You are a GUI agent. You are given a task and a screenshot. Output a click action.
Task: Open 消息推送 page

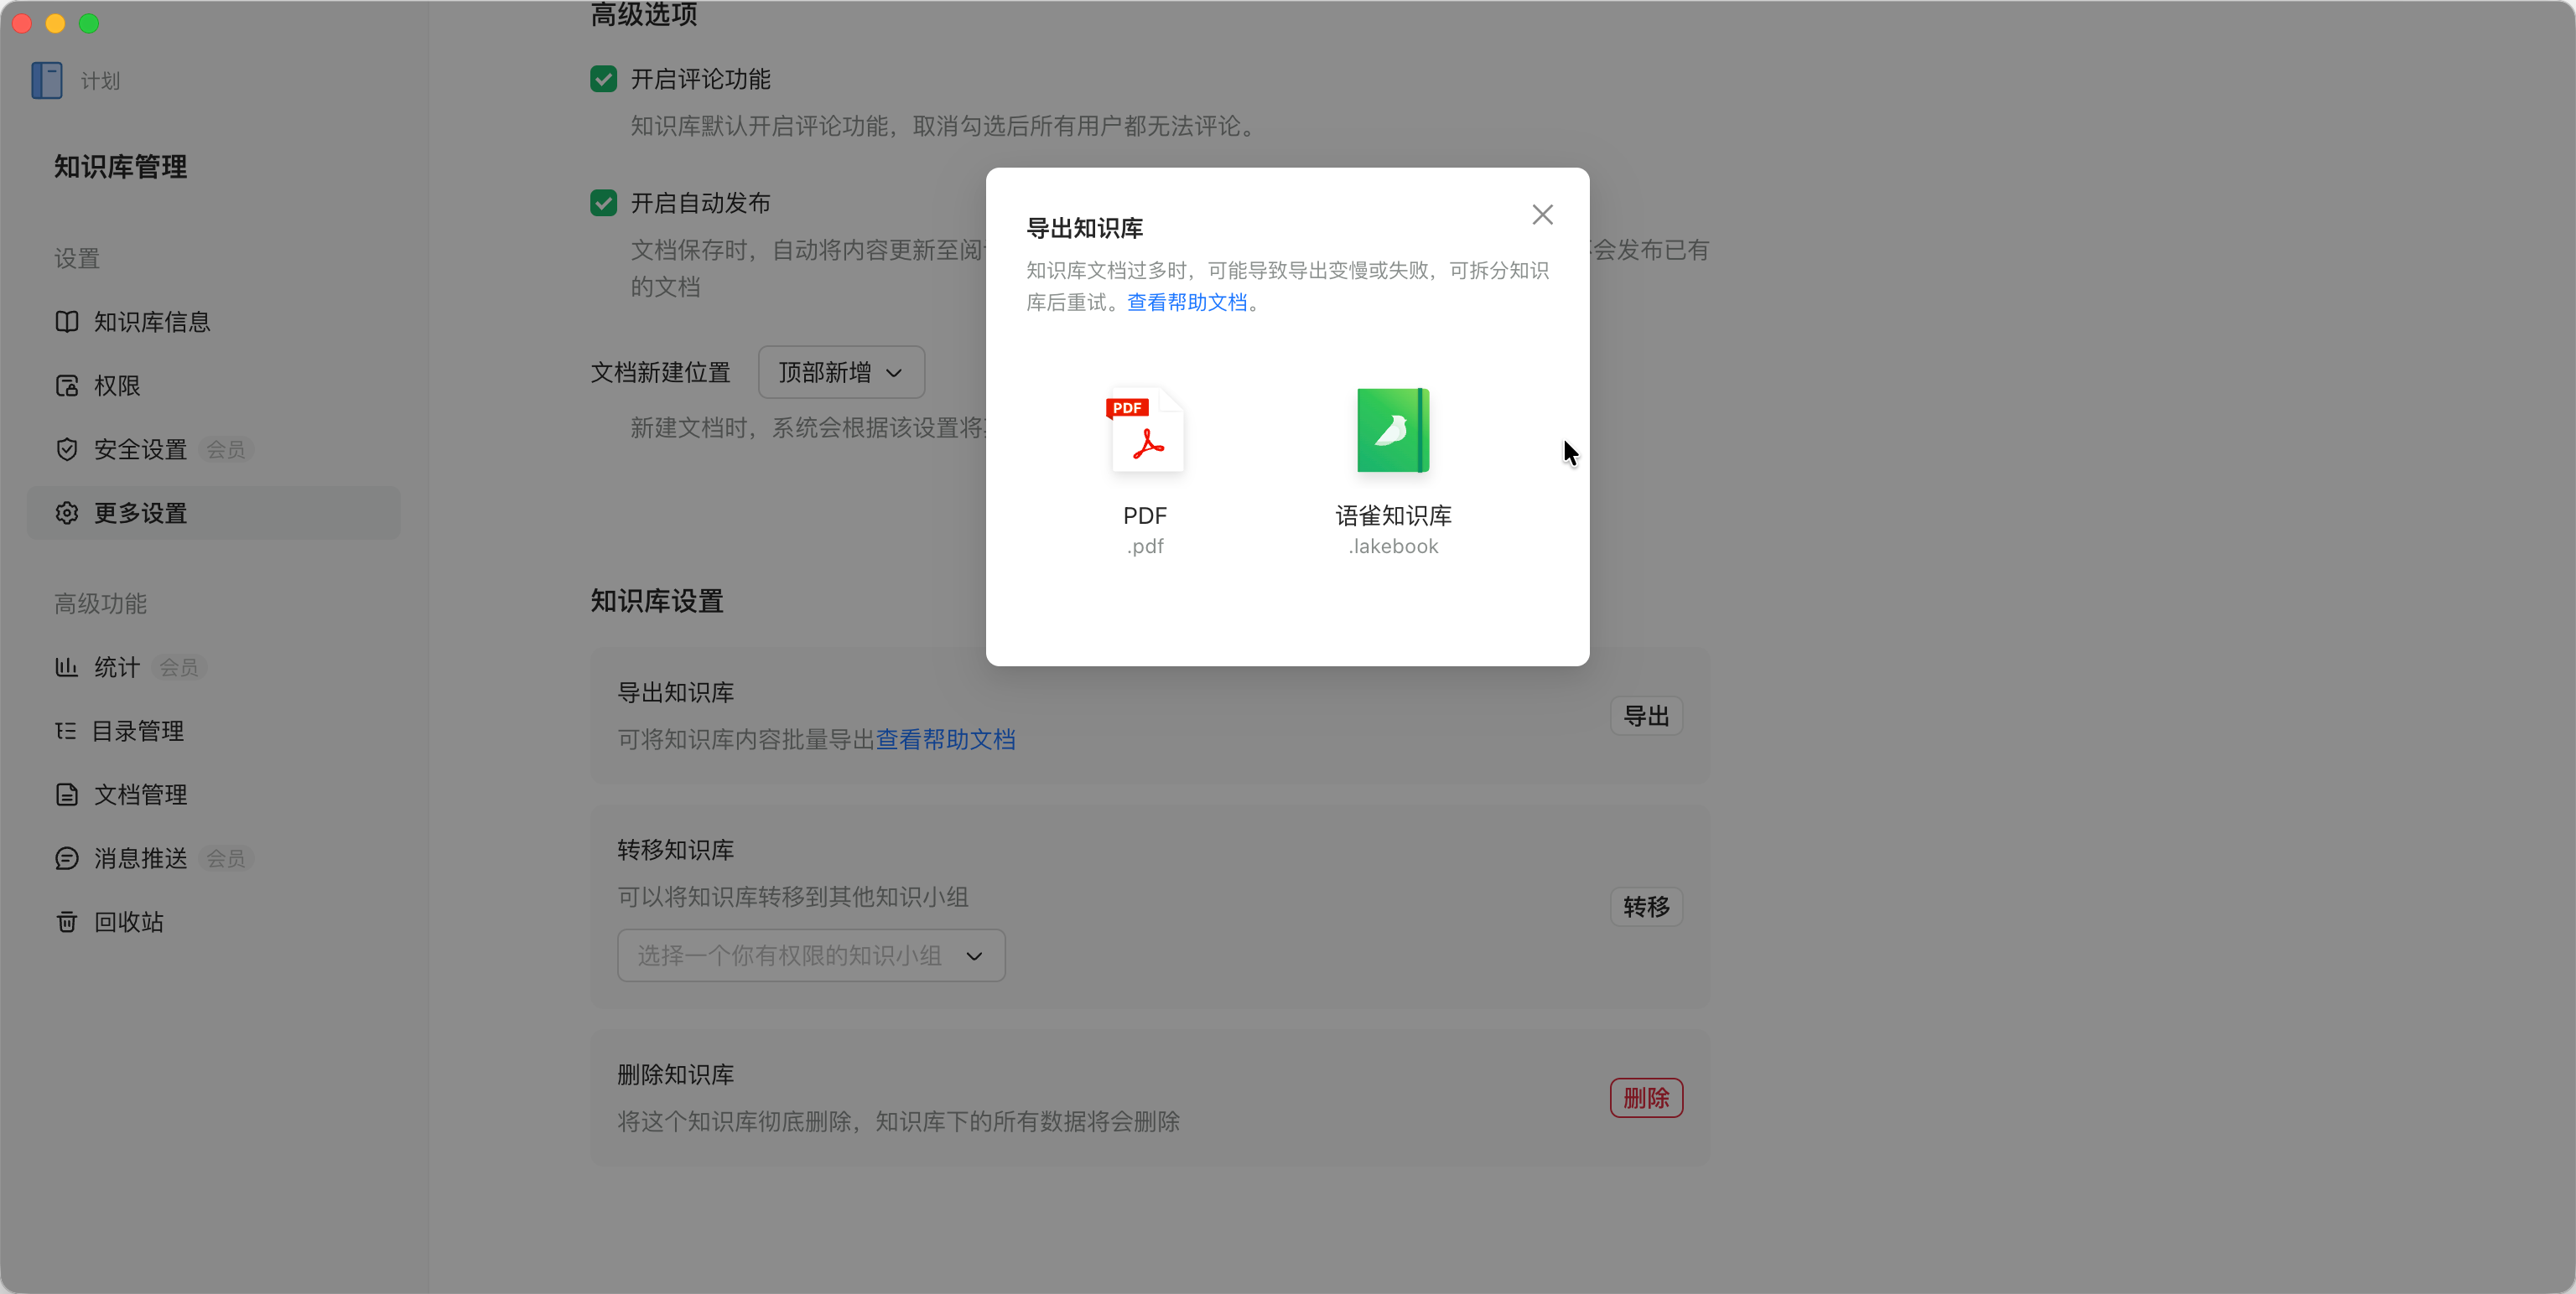(213, 858)
